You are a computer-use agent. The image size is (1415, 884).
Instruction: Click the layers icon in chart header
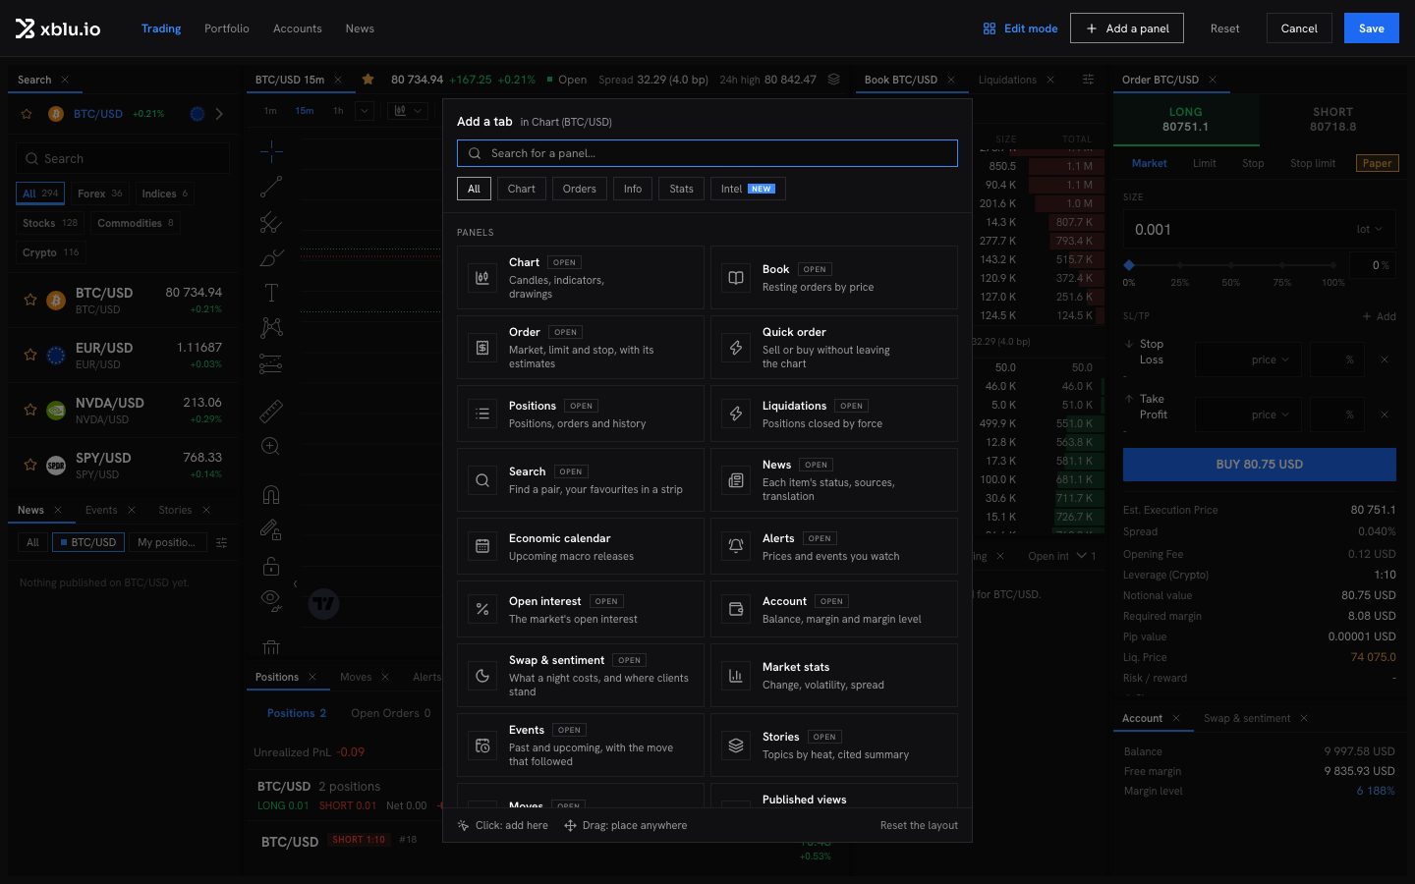click(833, 80)
